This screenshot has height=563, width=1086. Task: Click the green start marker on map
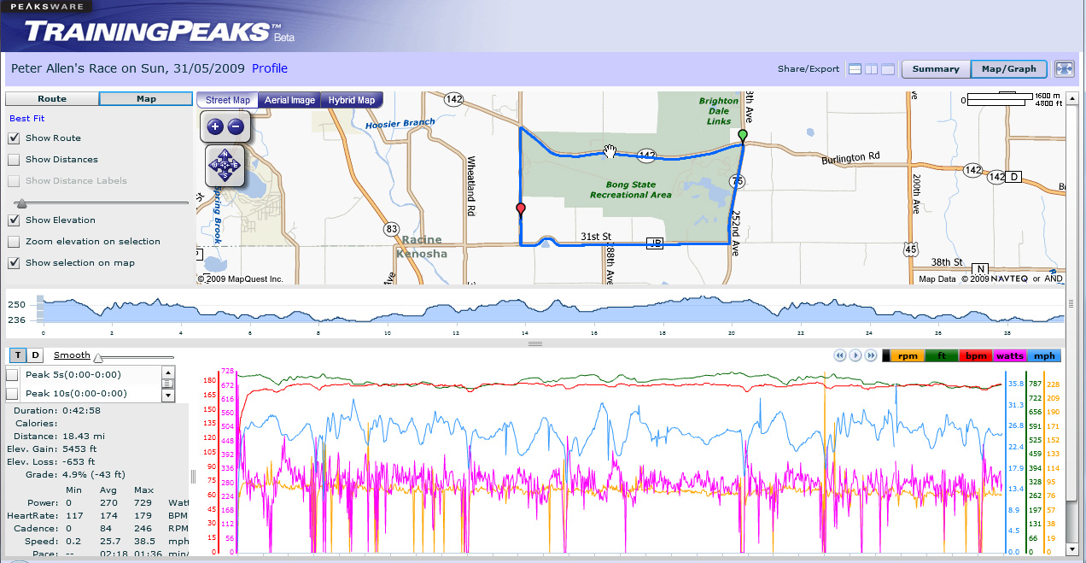tap(743, 136)
